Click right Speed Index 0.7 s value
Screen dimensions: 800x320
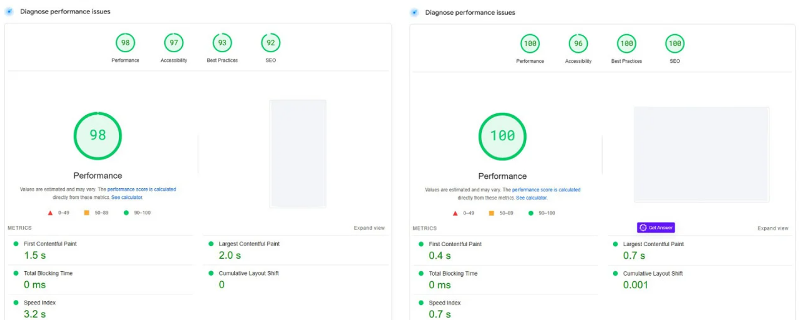tap(440, 314)
